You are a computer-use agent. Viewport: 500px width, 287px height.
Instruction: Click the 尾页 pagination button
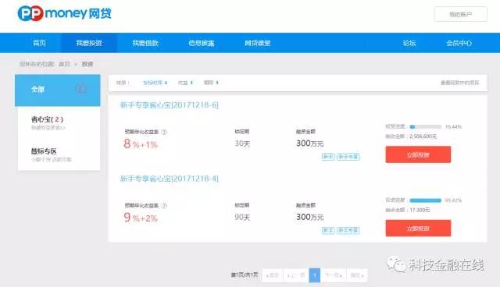click(x=357, y=275)
